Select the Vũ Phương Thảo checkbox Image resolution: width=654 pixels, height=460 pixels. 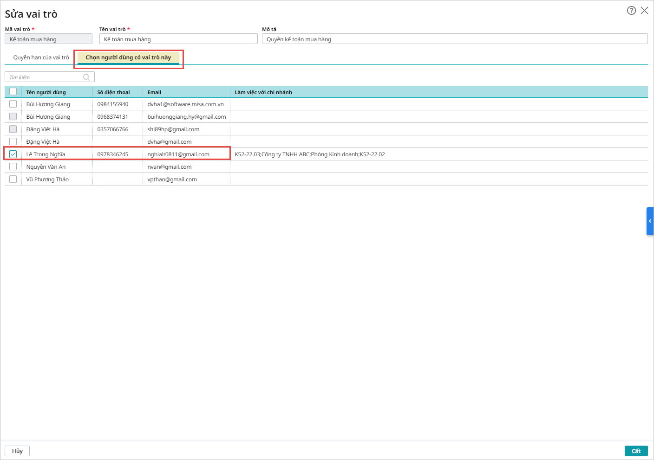pos(13,179)
